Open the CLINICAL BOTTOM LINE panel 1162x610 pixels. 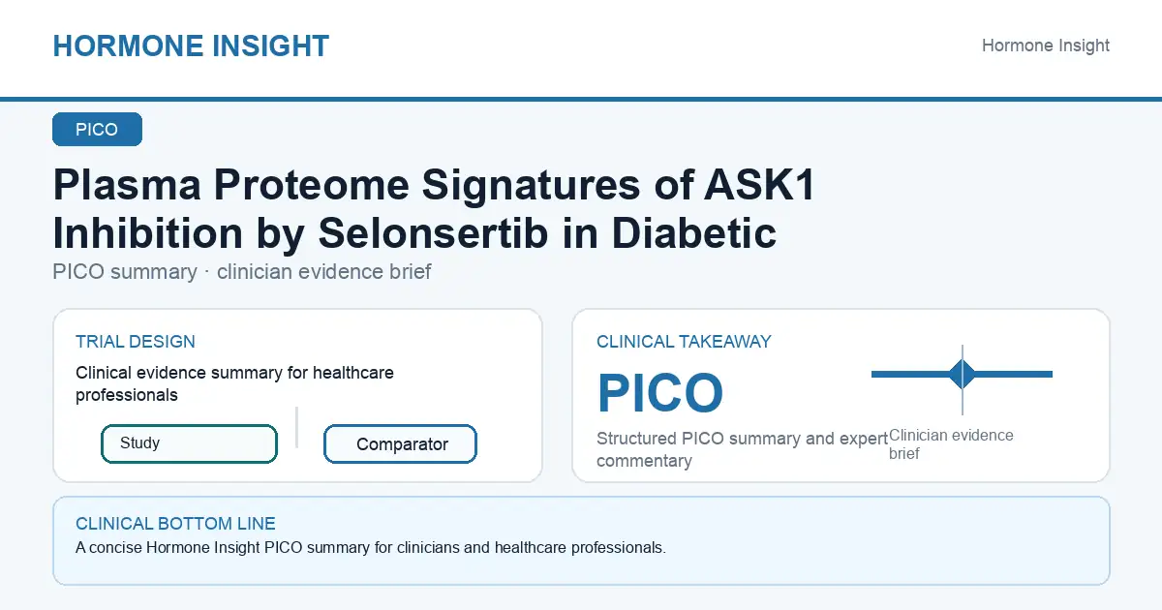pyautogui.click(x=581, y=541)
